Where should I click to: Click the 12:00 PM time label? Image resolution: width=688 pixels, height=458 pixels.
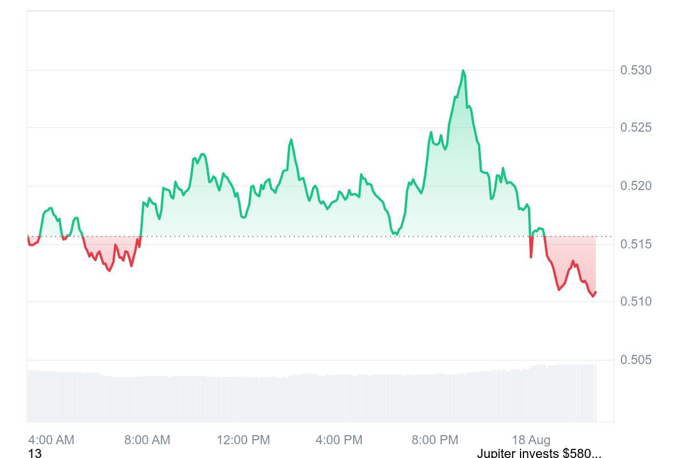point(243,440)
